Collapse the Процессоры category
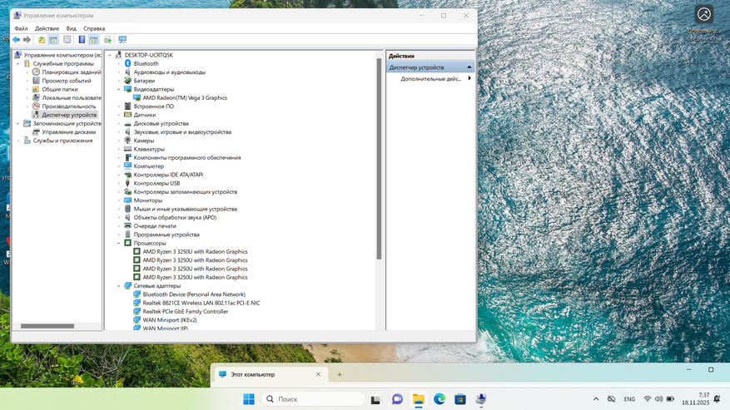 point(119,243)
